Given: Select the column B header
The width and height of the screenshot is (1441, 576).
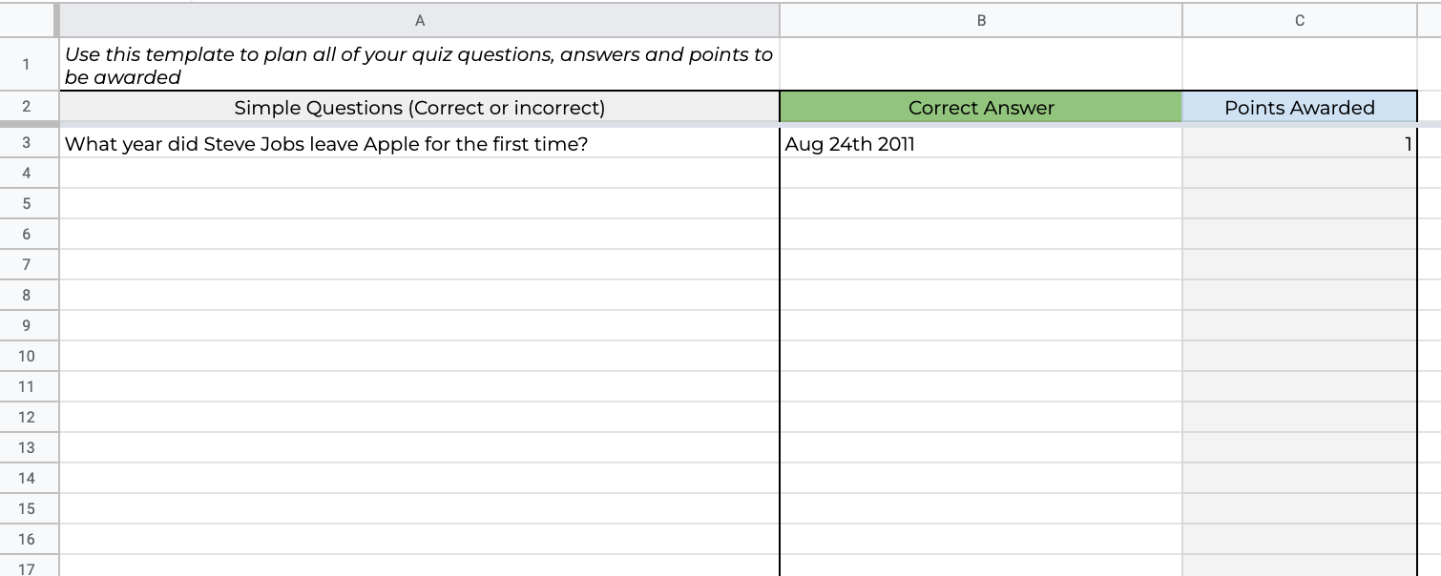Looking at the screenshot, I should (981, 20).
